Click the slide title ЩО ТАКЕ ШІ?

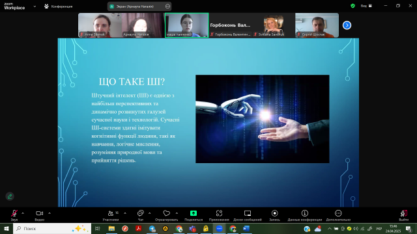point(132,82)
